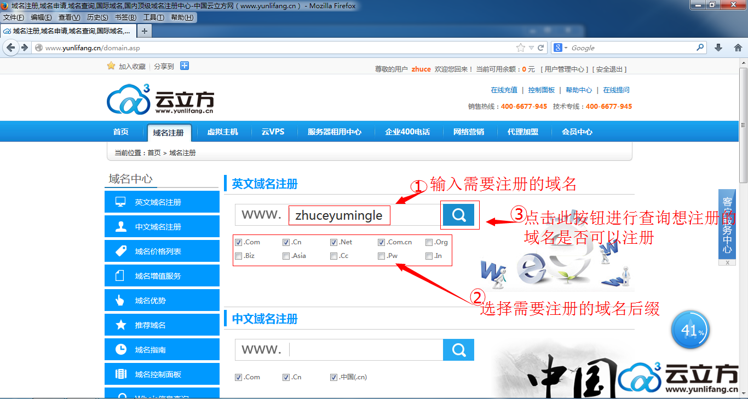Viewport: 748px width, 399px height.
Task: Open the address bar history dropdown arrow
Action: coord(531,48)
